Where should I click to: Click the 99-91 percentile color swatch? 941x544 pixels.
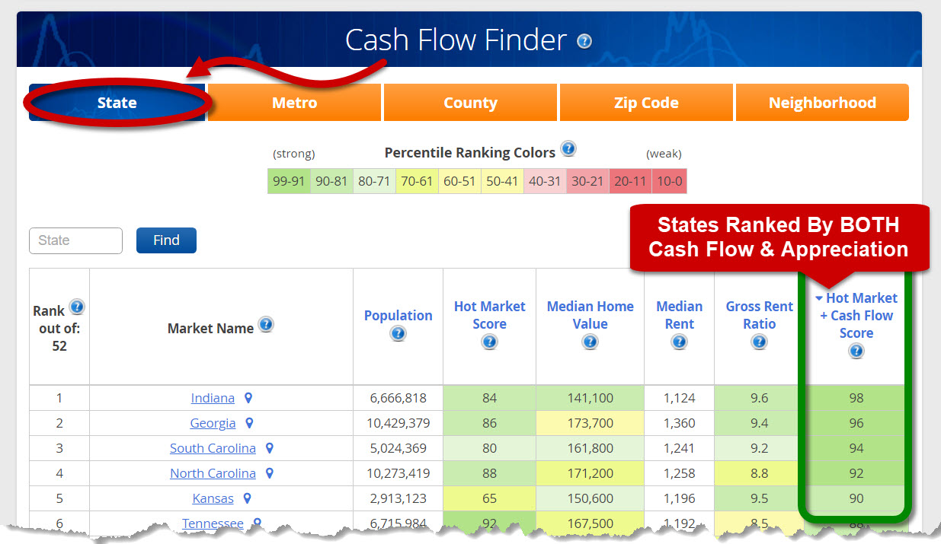pyautogui.click(x=289, y=181)
